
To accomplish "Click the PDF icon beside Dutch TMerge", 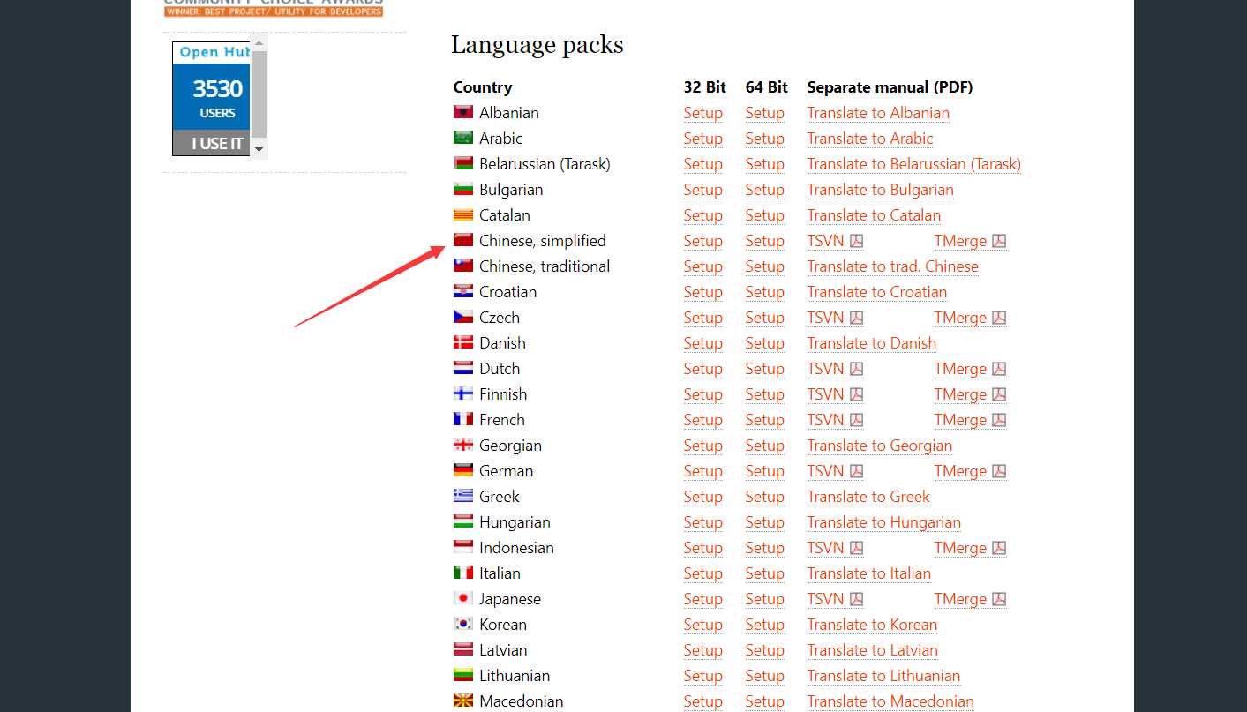I will pos(999,369).
